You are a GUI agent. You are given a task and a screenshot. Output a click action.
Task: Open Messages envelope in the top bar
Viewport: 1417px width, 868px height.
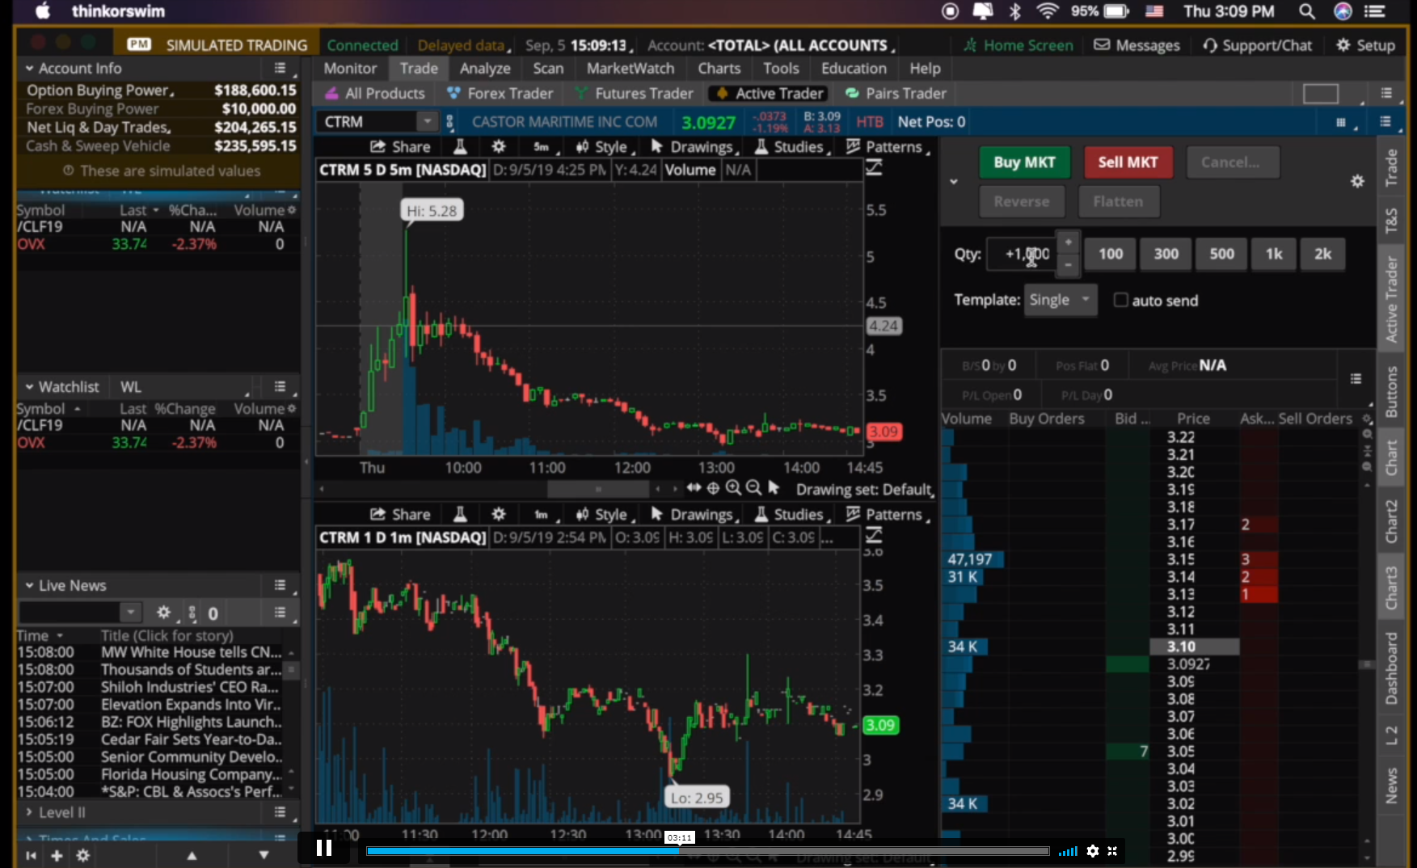pos(1137,45)
